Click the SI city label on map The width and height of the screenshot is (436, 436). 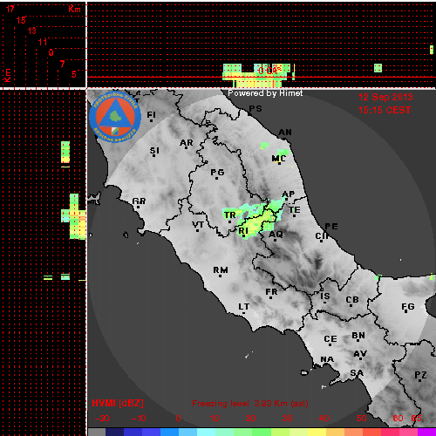pos(154,151)
